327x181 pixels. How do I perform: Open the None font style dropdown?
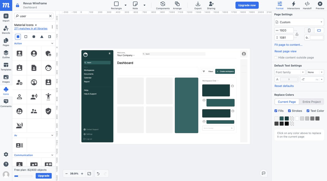click(x=315, y=72)
